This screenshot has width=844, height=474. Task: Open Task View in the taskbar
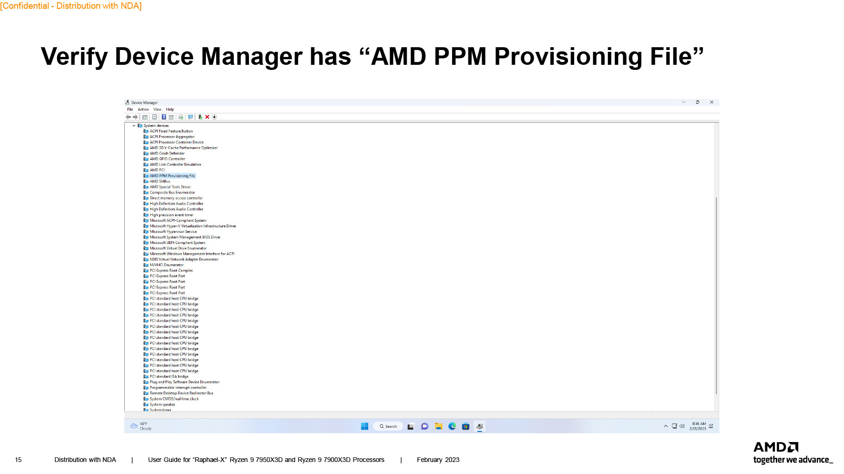[410, 426]
